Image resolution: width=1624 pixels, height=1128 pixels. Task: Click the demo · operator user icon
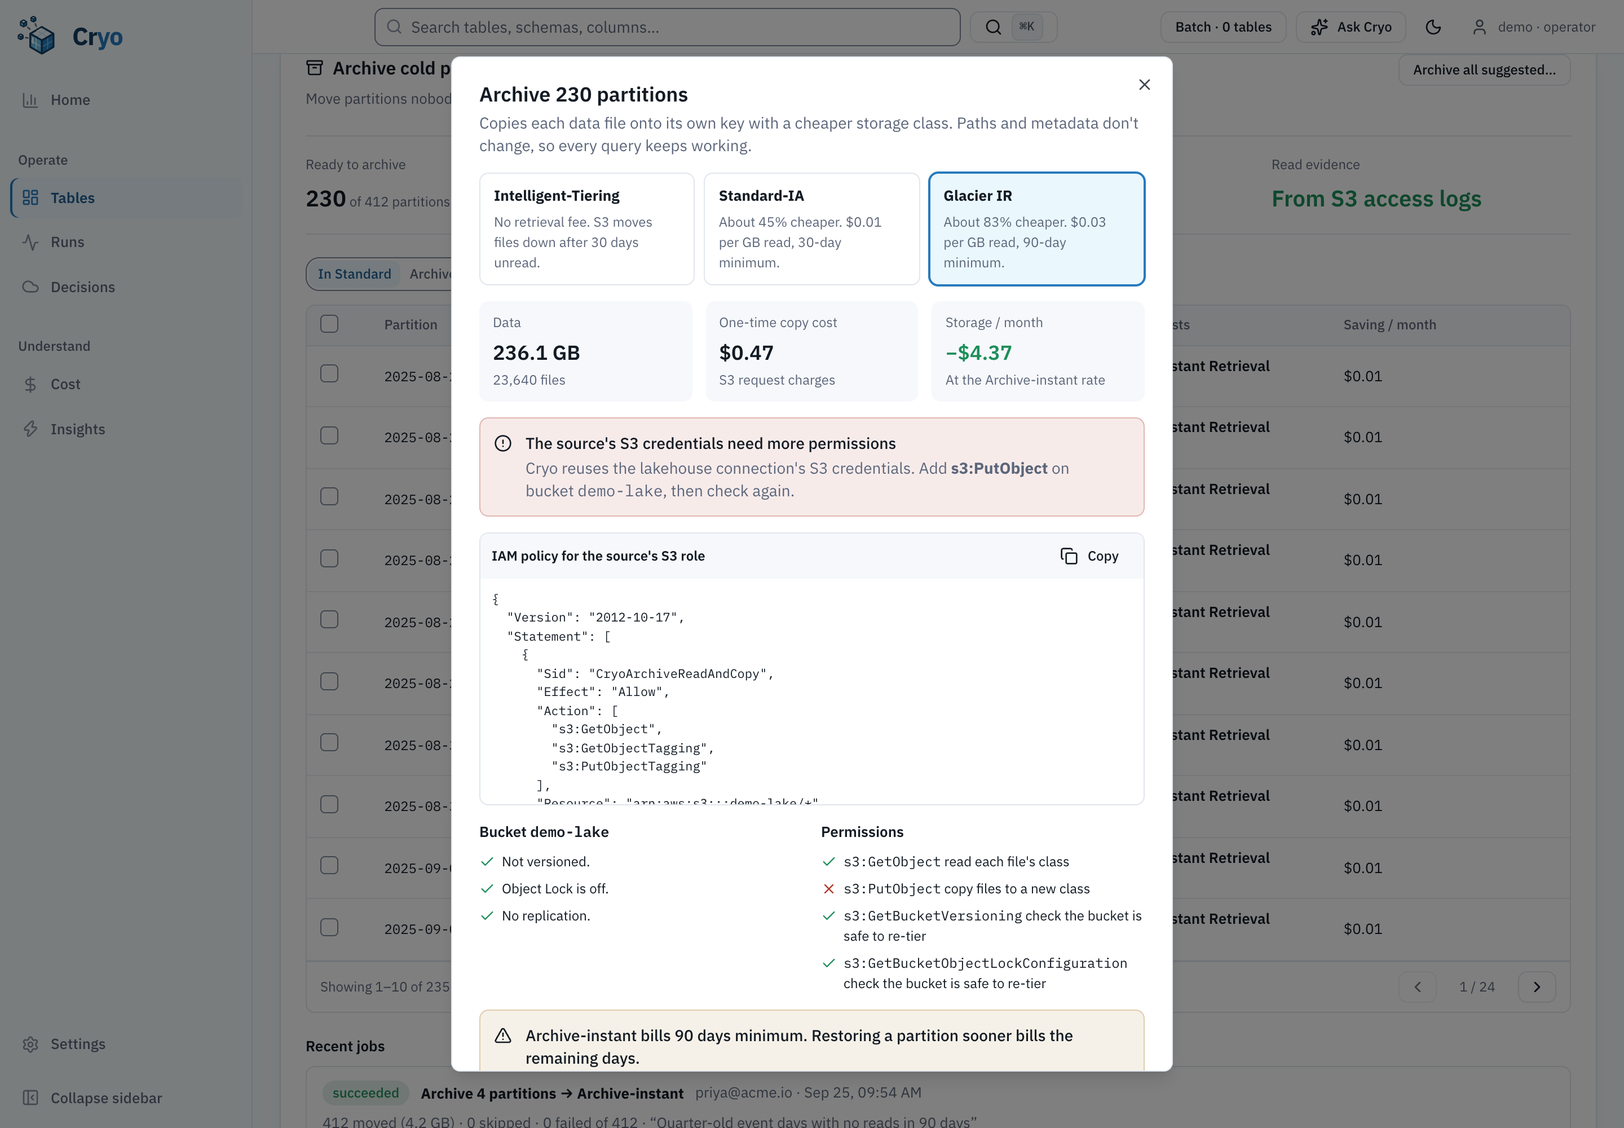point(1479,27)
